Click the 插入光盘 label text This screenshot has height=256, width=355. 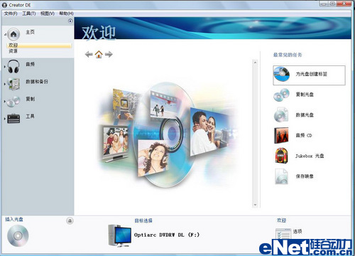tap(14, 219)
